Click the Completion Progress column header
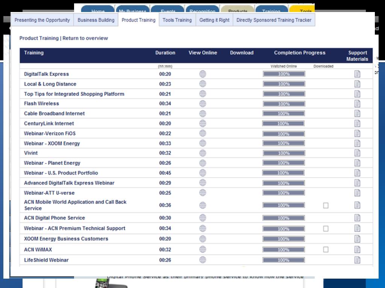The image size is (385, 288). (x=300, y=52)
